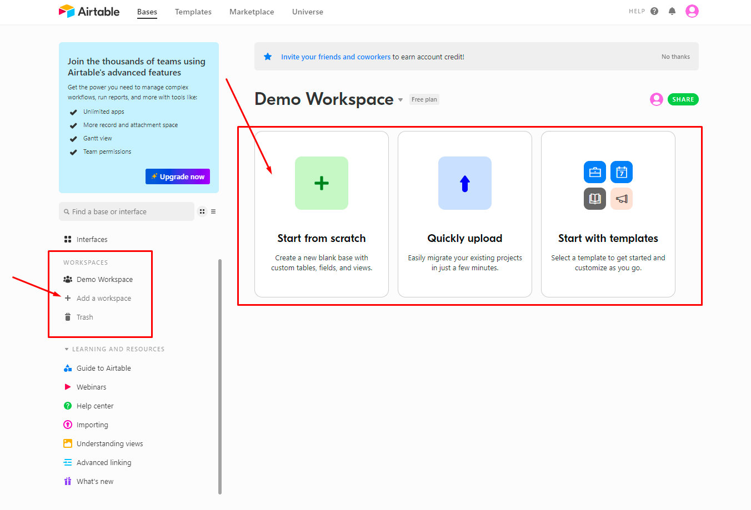751x510 pixels.
Task: Open the Quickly upload card title
Action: pos(465,238)
